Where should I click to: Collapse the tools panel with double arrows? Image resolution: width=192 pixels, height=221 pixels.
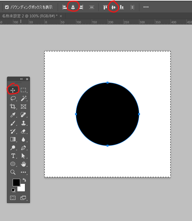pos(21,79)
